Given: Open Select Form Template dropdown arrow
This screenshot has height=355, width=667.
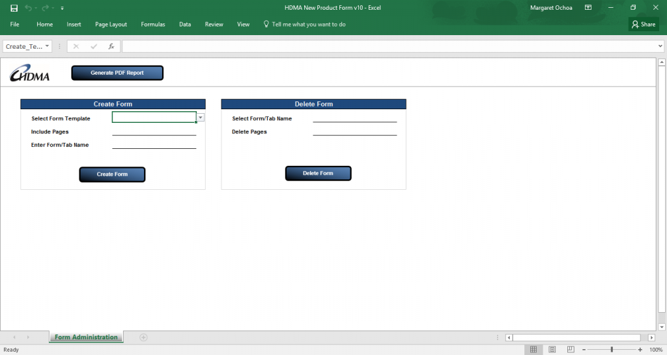Looking at the screenshot, I should 201,118.
